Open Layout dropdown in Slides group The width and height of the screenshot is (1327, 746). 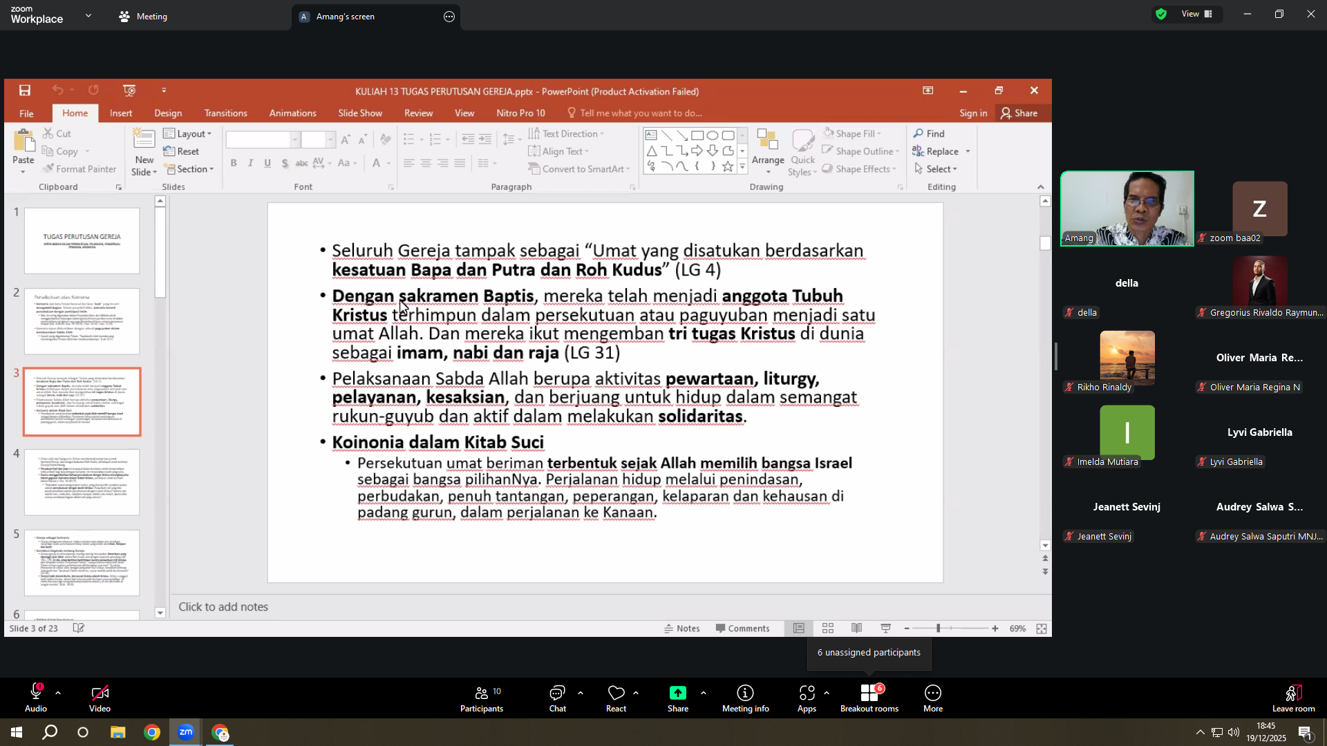[188, 134]
